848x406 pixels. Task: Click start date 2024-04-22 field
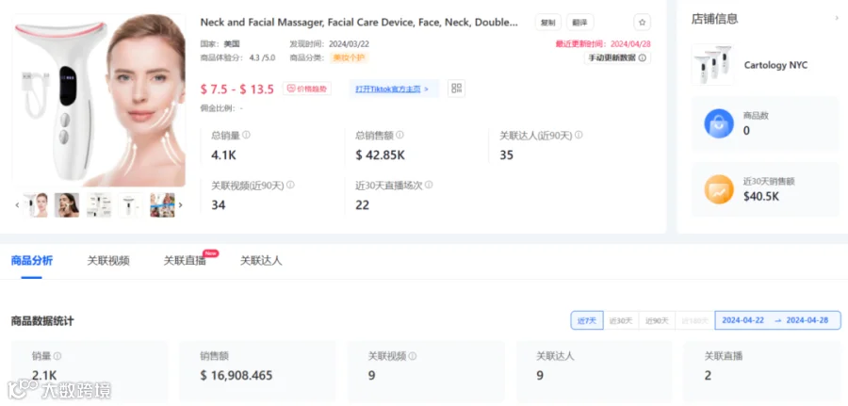(742, 320)
